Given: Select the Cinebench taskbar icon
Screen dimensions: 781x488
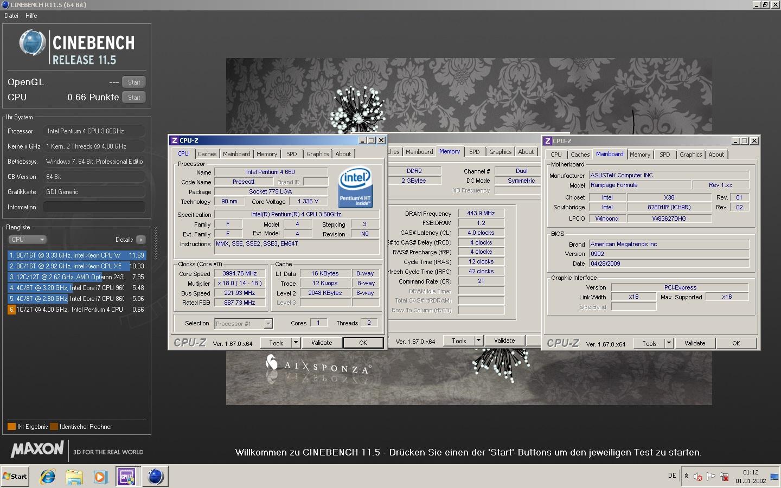Looking at the screenshot, I should pyautogui.click(x=155, y=477).
